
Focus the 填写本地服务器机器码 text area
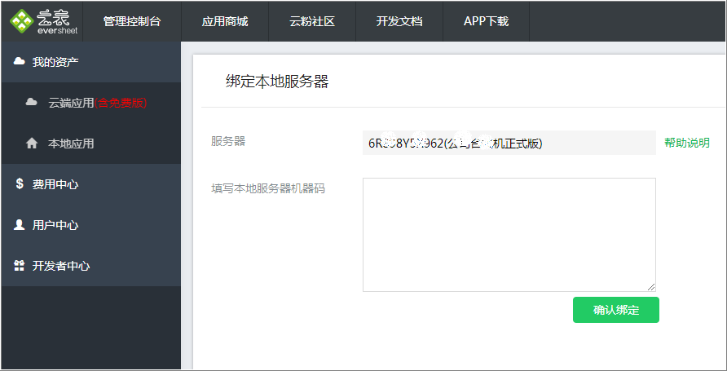coord(509,235)
